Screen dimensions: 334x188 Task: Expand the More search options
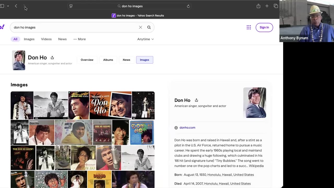[x=80, y=39]
